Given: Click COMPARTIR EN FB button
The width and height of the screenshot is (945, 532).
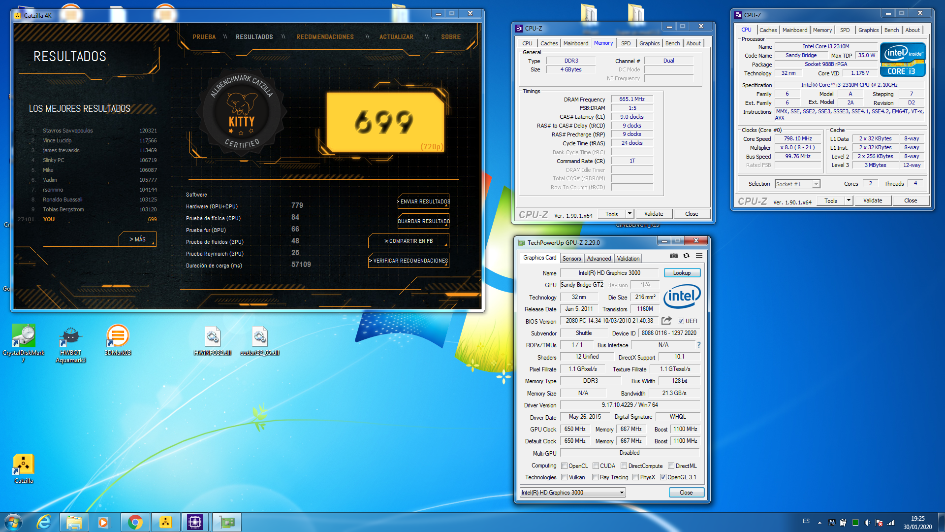Looking at the screenshot, I should coord(409,241).
